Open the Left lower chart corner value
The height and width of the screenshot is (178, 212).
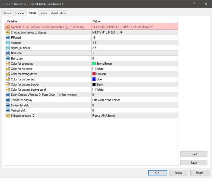point(135,100)
